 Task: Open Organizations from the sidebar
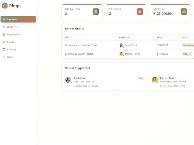[x=18, y=34]
